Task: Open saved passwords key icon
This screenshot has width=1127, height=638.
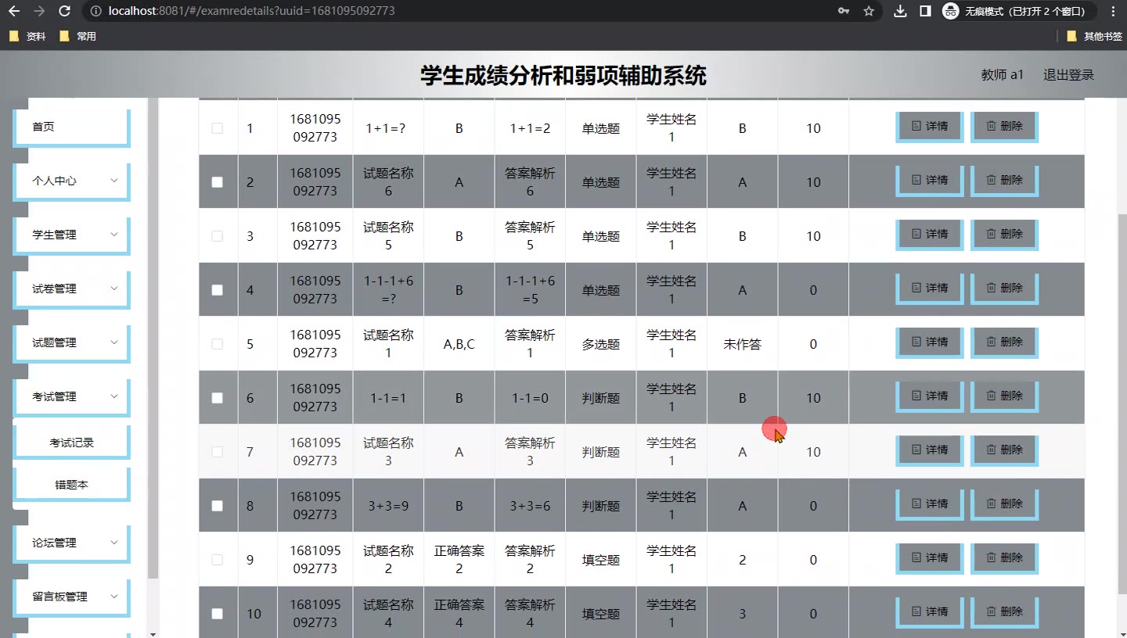Action: [x=844, y=11]
